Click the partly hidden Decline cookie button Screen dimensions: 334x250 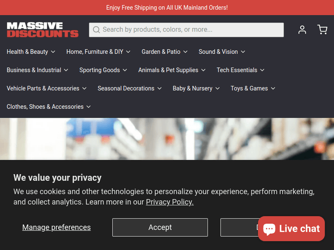pyautogui.click(x=239, y=227)
